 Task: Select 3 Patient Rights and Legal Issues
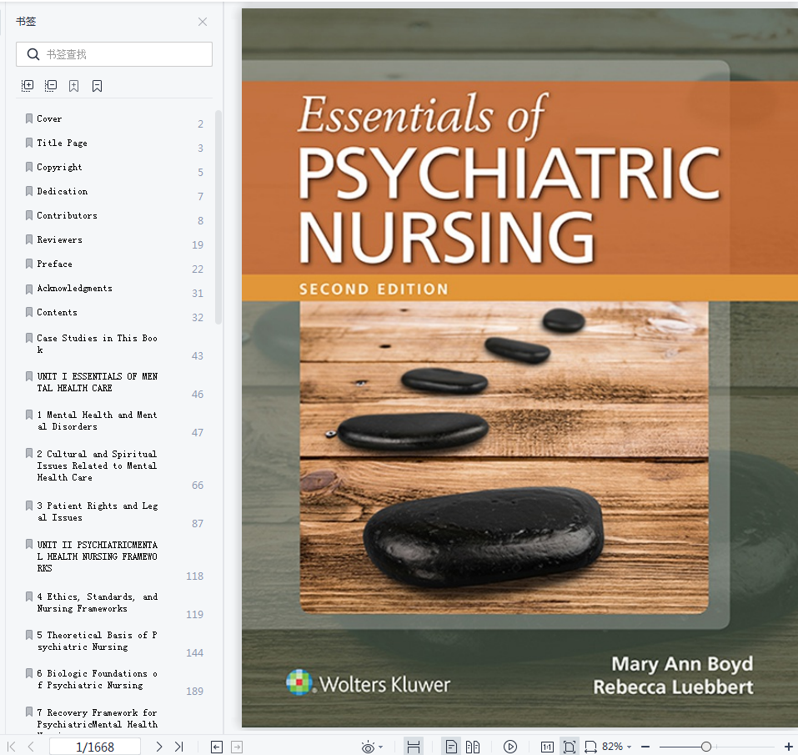98,511
